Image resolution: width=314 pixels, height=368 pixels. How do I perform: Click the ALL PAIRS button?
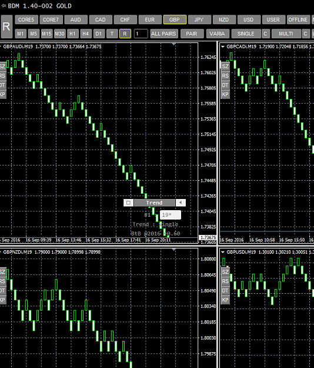pyautogui.click(x=163, y=34)
